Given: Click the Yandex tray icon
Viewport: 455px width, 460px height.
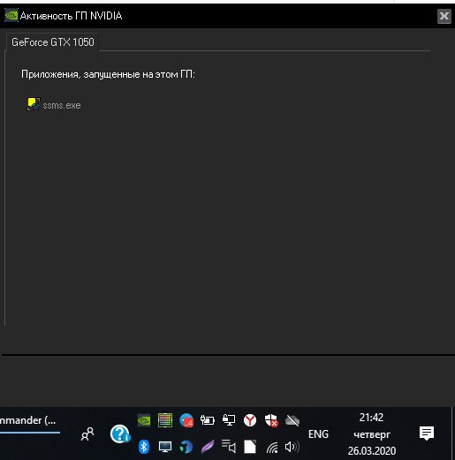Looking at the screenshot, I should 250,420.
